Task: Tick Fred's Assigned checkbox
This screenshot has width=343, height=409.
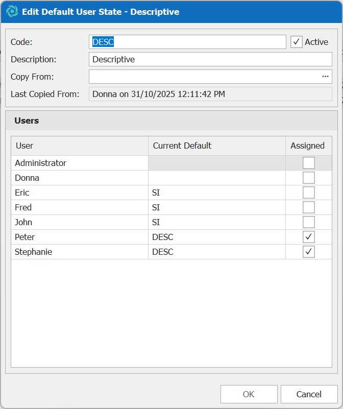Action: (x=308, y=207)
